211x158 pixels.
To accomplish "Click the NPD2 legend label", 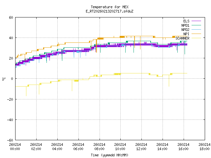I will point(185,30).
